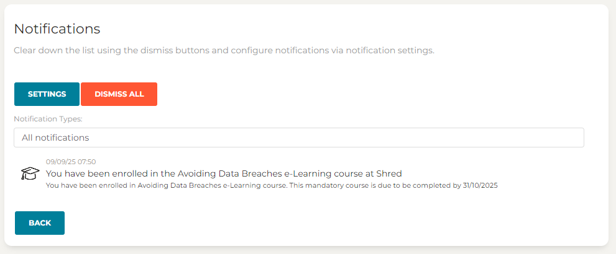Screen dimensions: 616x254
Task: Select the e-Learning enrollment notification row
Action: 272,173
